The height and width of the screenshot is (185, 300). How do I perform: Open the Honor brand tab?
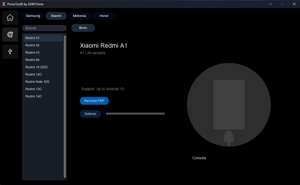pos(104,16)
